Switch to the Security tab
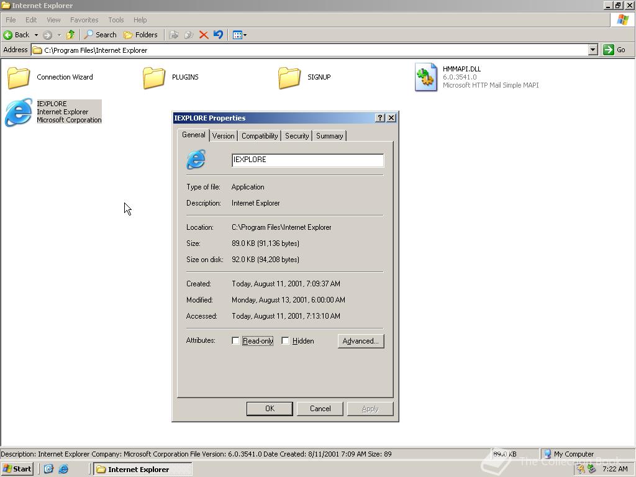 pos(296,136)
